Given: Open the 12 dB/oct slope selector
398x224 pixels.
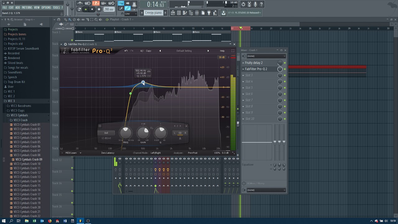Looking at the screenshot, I should click(x=106, y=138).
